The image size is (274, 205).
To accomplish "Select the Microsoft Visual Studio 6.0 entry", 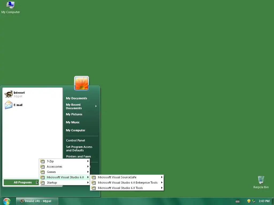I will coord(64,177).
